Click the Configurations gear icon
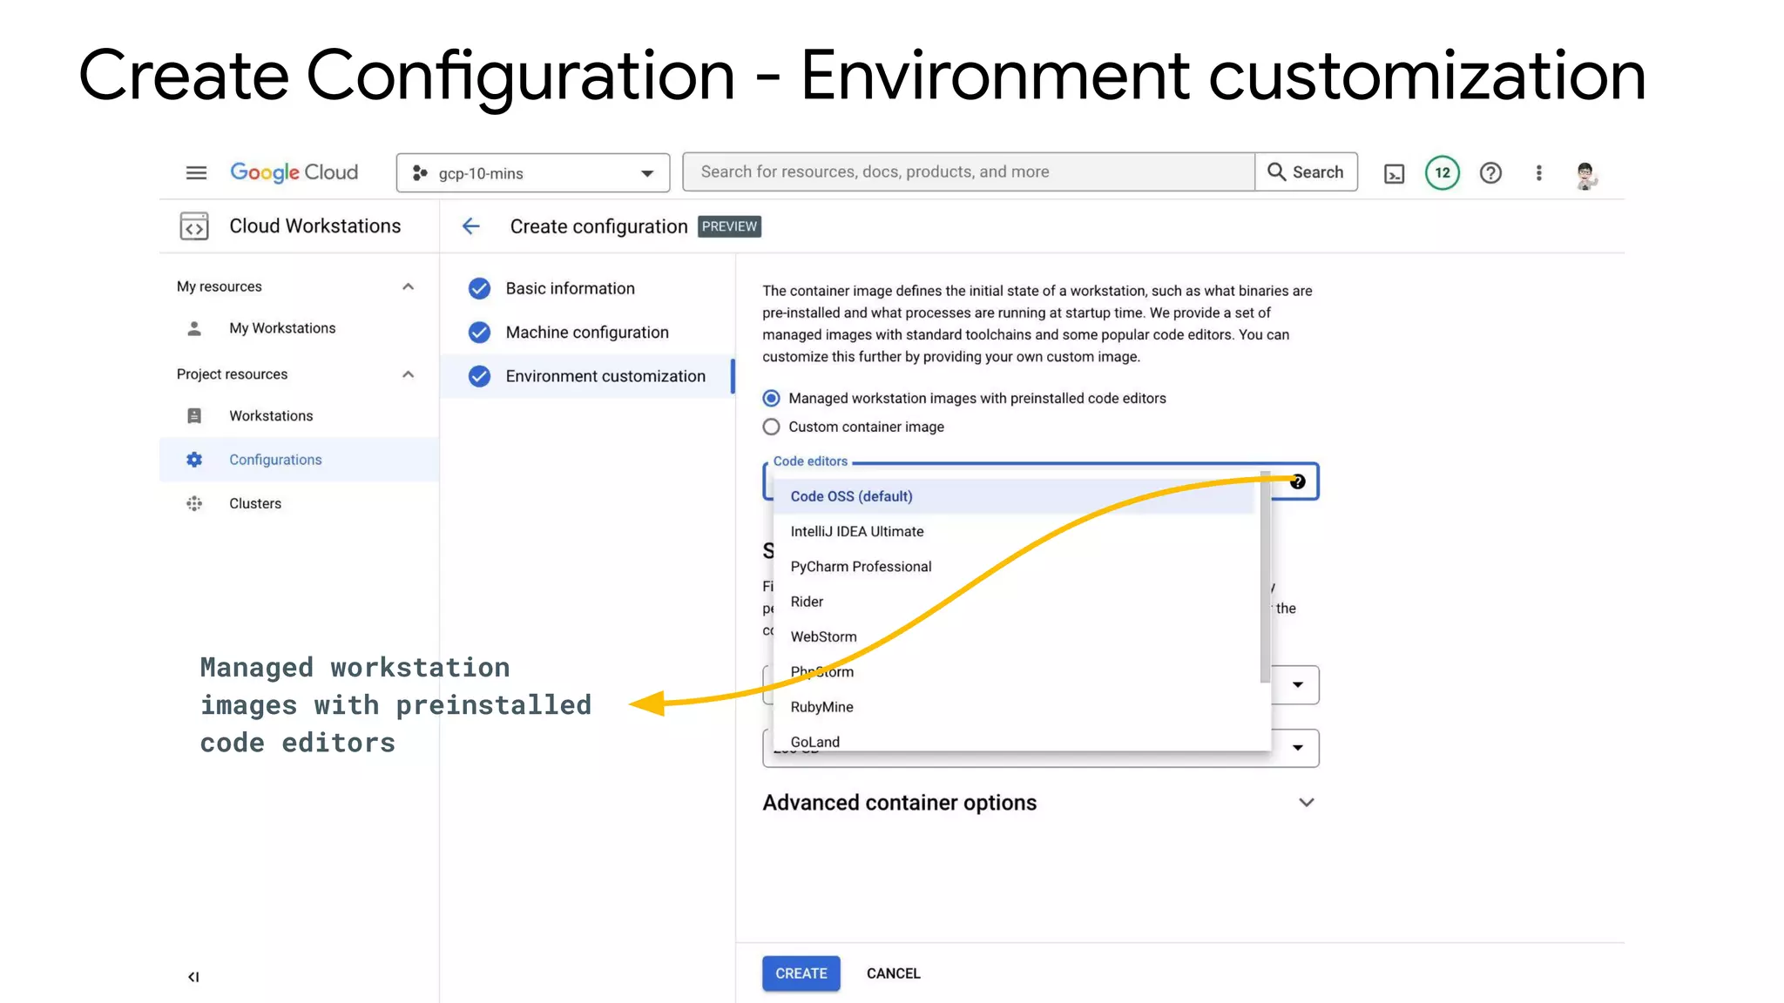Viewport: 1784px width, 1003px height. [194, 460]
